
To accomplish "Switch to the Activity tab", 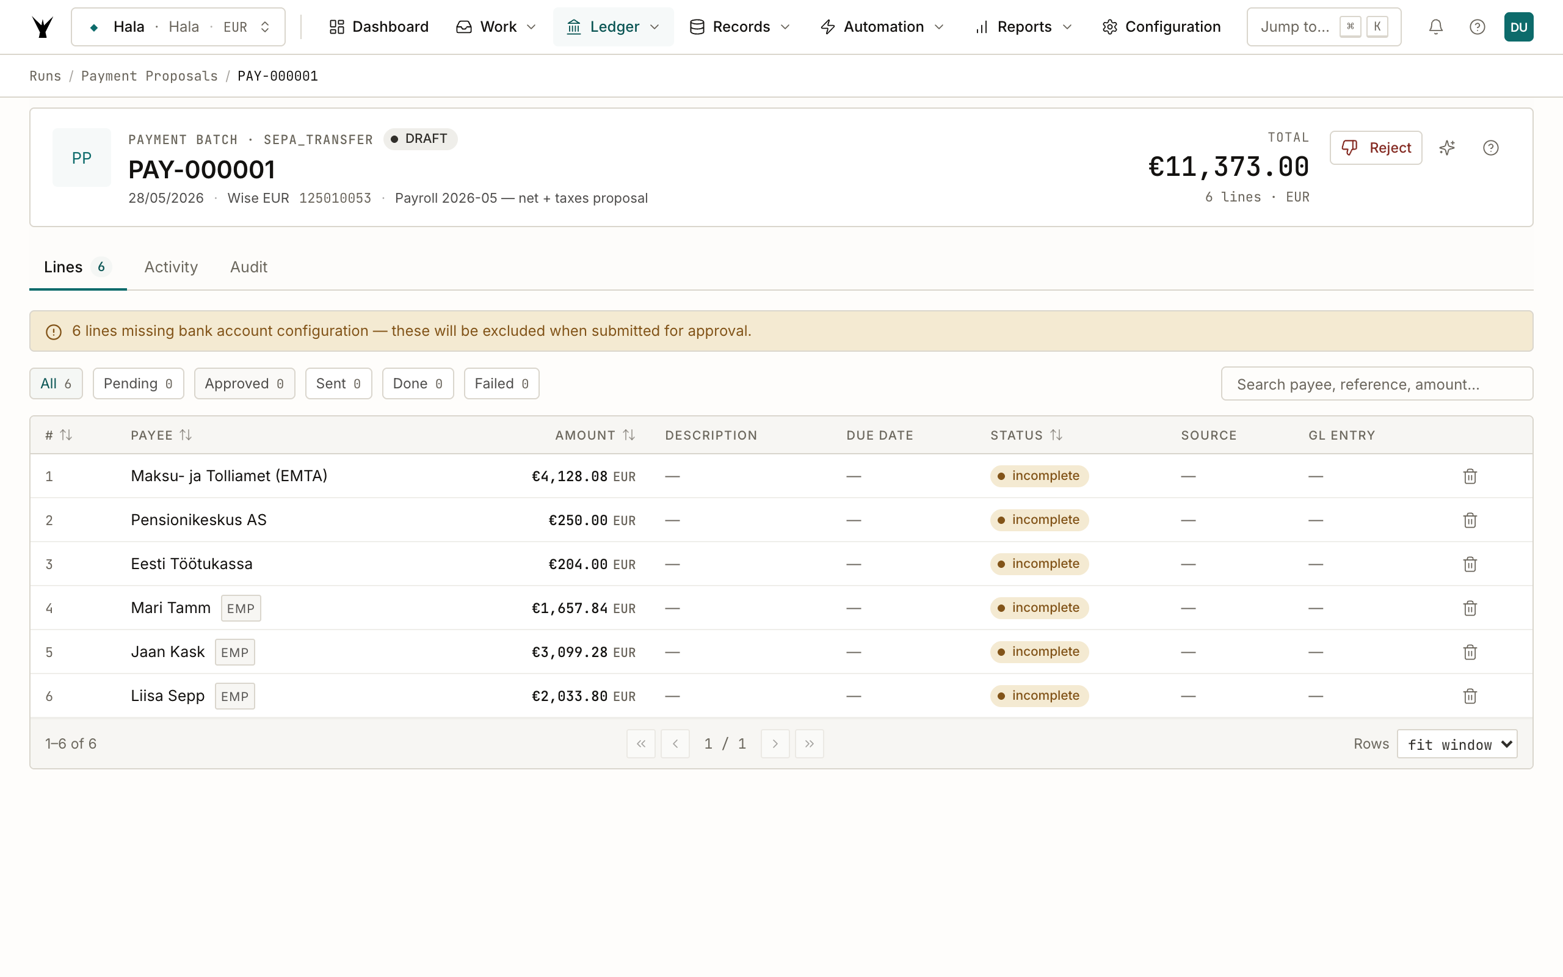I will [x=171, y=267].
